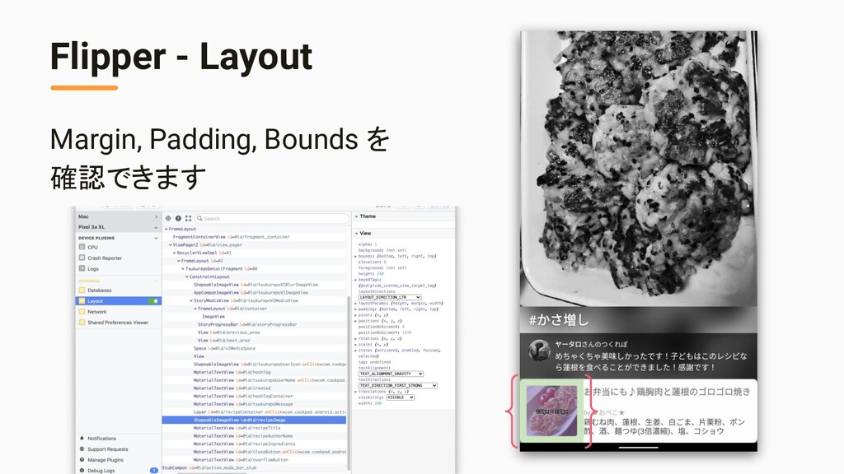Image resolution: width=844 pixels, height=474 pixels.
Task: Open the Manage Plugins label
Action: coord(105,460)
